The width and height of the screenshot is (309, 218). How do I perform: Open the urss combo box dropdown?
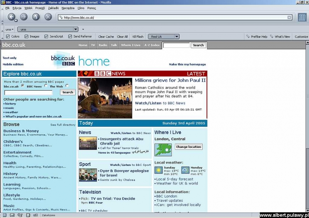point(75,29)
